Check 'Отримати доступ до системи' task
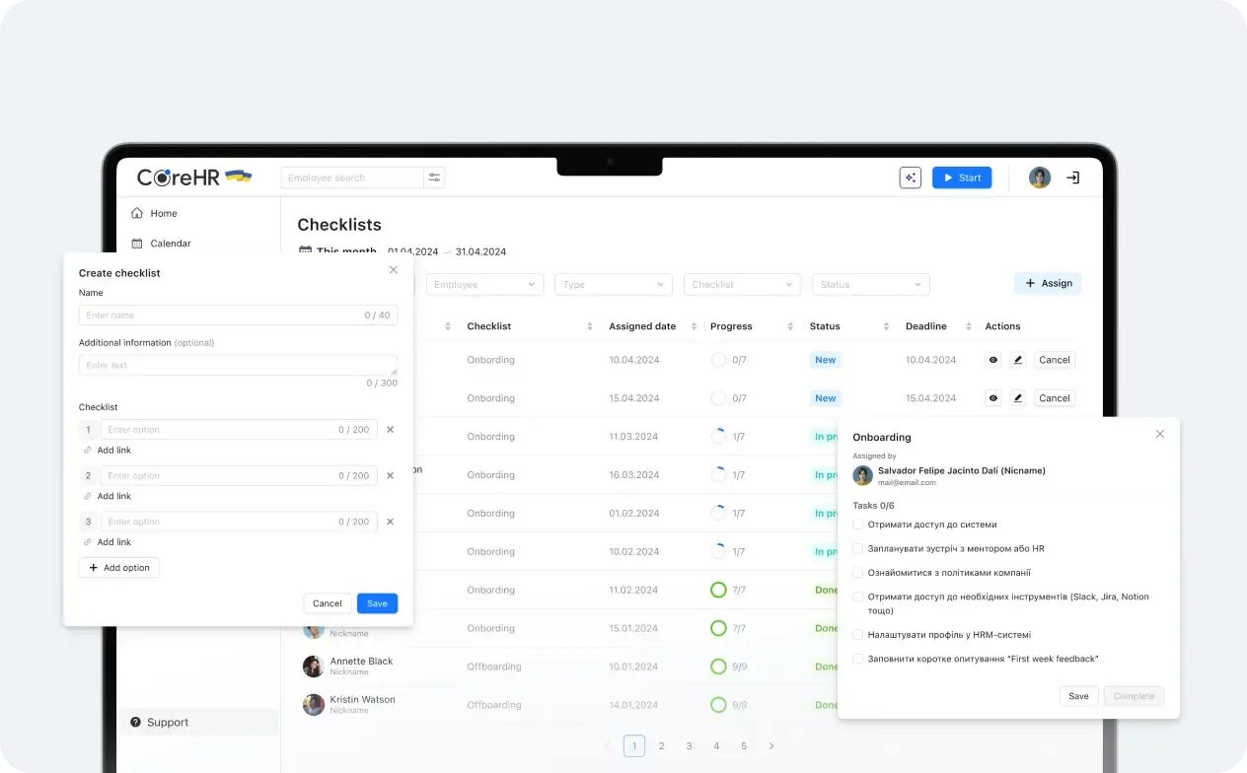Image resolution: width=1247 pixels, height=773 pixels. pyautogui.click(x=858, y=525)
